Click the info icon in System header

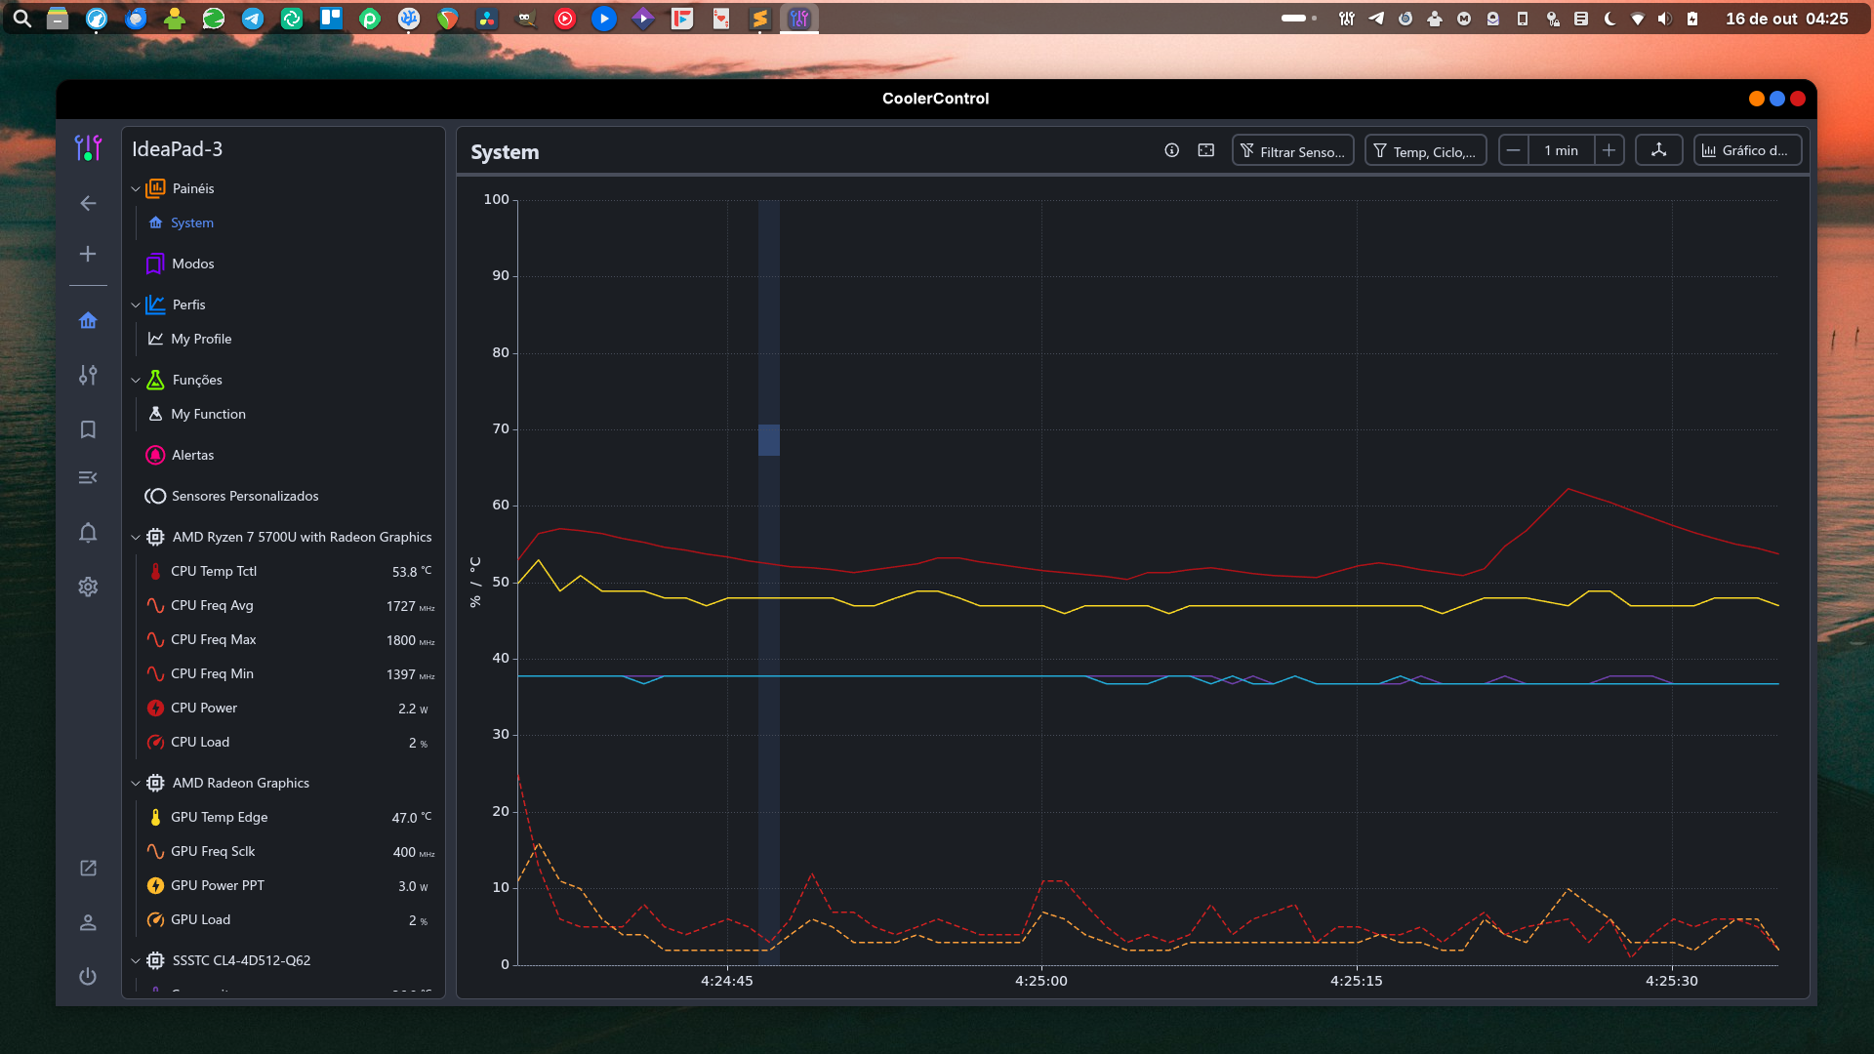[x=1171, y=150]
